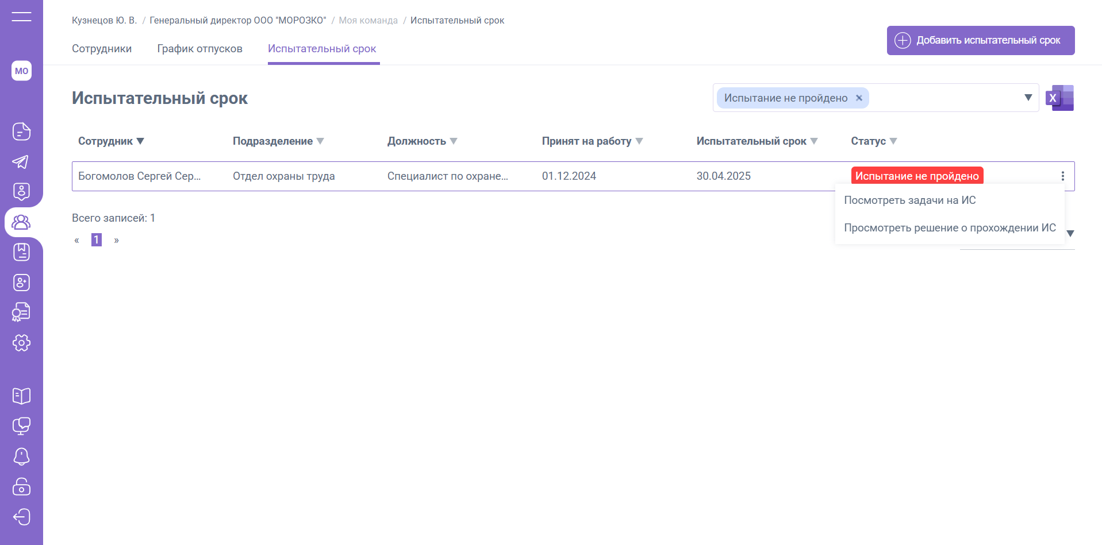Select 'Просмотреть решение о прохождении ИС'
Image resolution: width=1102 pixels, height=545 pixels.
[950, 228]
